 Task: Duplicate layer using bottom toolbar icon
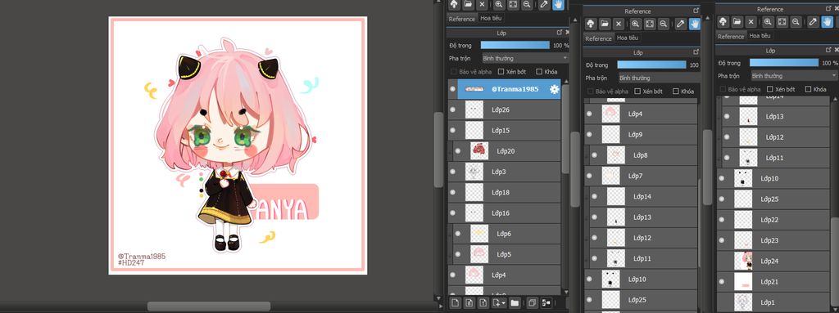532,303
